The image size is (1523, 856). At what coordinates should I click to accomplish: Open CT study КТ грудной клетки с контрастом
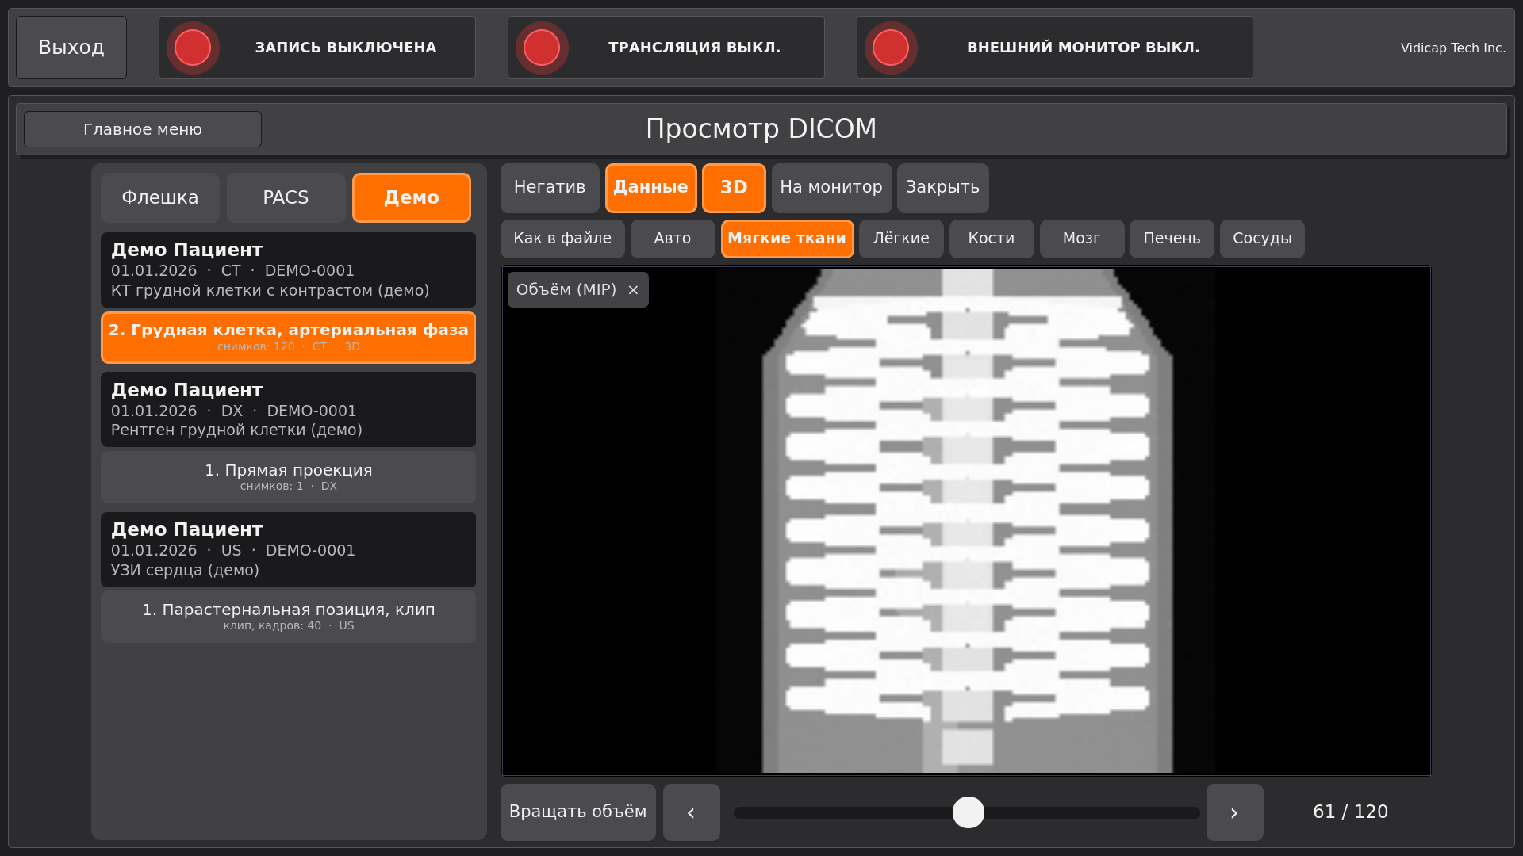click(x=288, y=270)
